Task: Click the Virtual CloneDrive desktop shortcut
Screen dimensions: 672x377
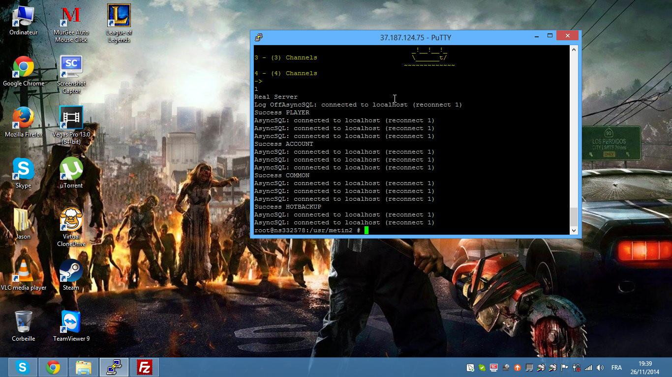Action: coord(71,228)
